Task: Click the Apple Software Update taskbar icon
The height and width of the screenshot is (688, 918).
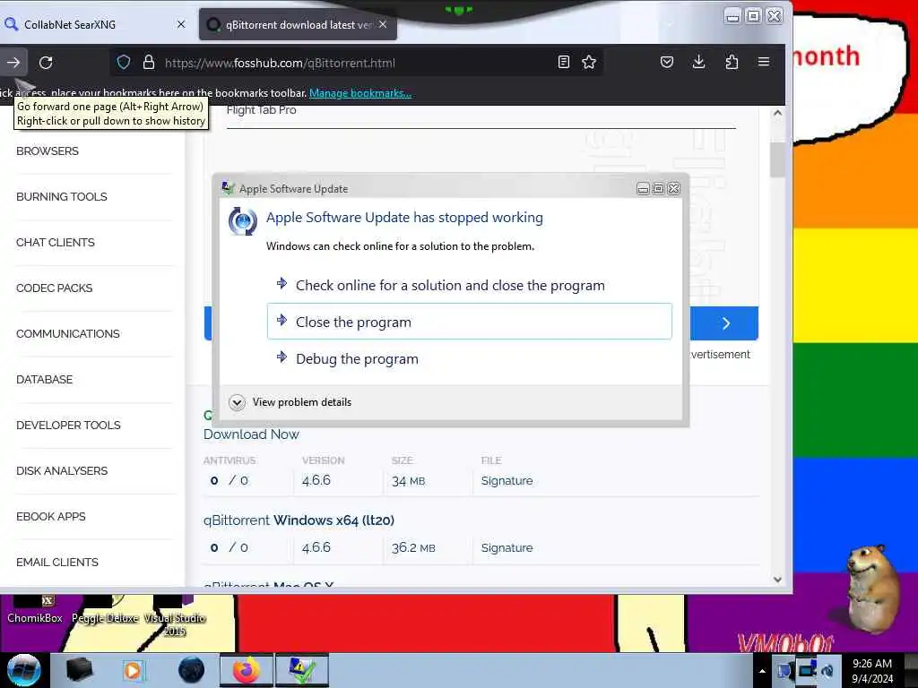Action: coord(302,670)
